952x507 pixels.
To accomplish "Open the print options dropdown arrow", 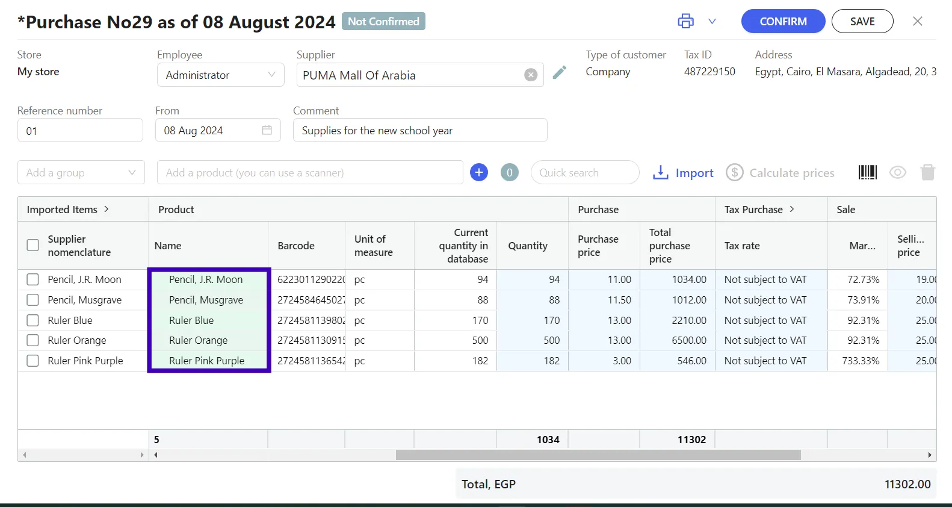I will click(712, 21).
